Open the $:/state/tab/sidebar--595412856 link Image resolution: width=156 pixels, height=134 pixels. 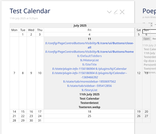[89, 86]
